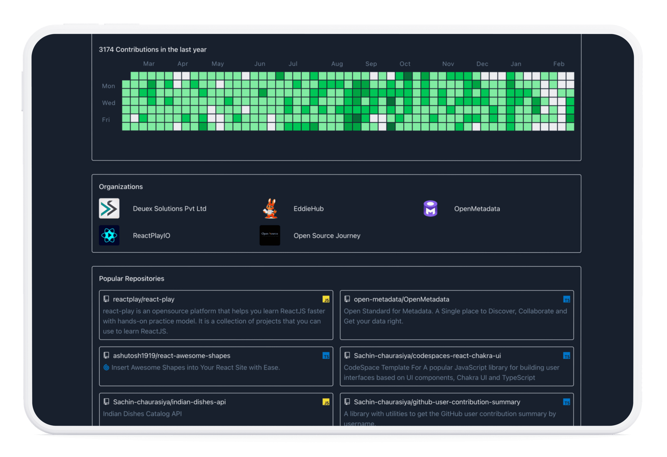Viewport: 667px width, 457px height.
Task: Click the 'Indian Dishes Catalog API' description
Action: pyautogui.click(x=142, y=414)
